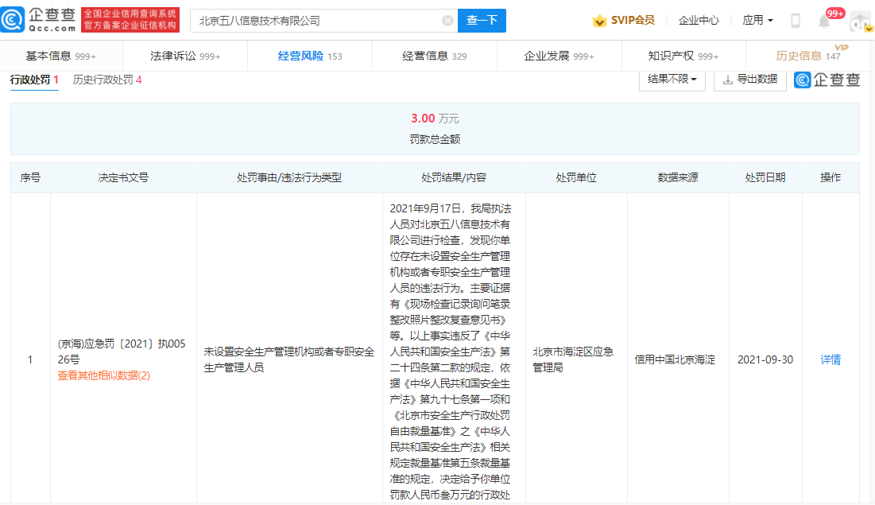Screen dimensions: 875x505
Task: Click the 决定书文号 column header
Action: [x=123, y=177]
